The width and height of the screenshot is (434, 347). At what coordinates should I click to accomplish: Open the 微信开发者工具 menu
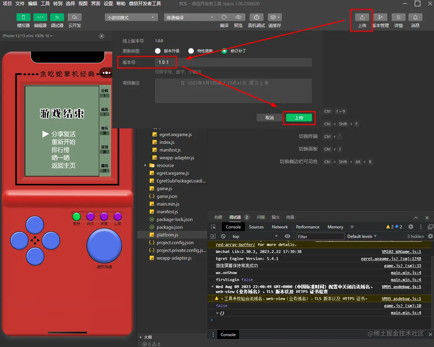(x=145, y=4)
